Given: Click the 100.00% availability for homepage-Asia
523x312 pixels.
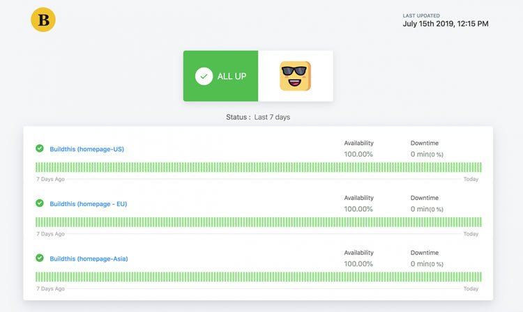Looking at the screenshot, I should tap(358, 264).
